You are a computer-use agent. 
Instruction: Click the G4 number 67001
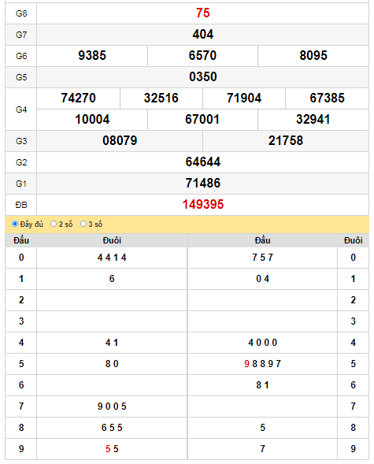click(202, 120)
